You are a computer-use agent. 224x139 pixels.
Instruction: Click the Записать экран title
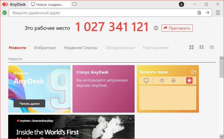154,72
